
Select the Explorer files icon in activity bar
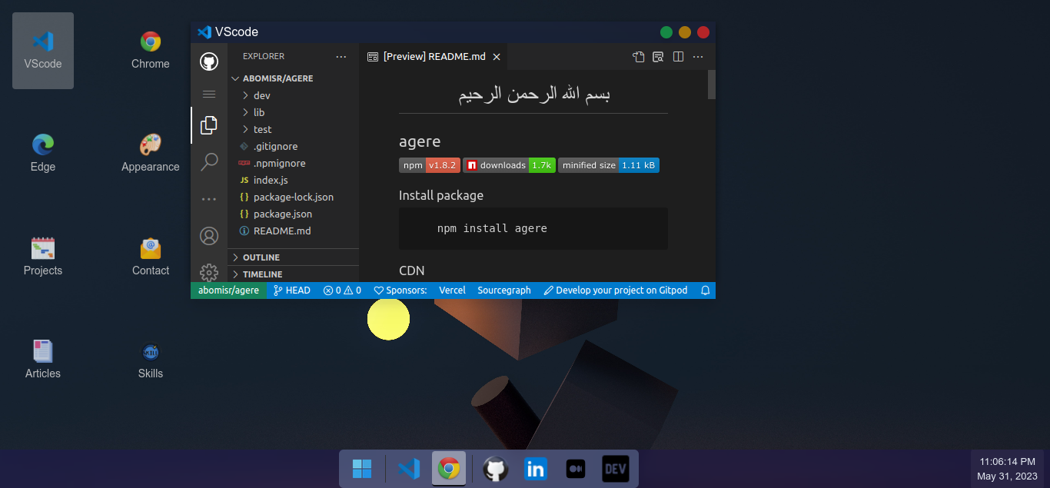[x=209, y=125]
